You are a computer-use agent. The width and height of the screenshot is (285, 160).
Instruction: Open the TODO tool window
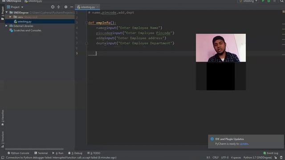[x=94, y=153]
